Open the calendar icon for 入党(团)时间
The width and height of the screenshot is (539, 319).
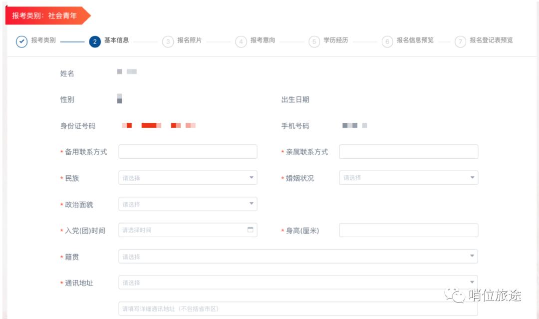pos(250,230)
